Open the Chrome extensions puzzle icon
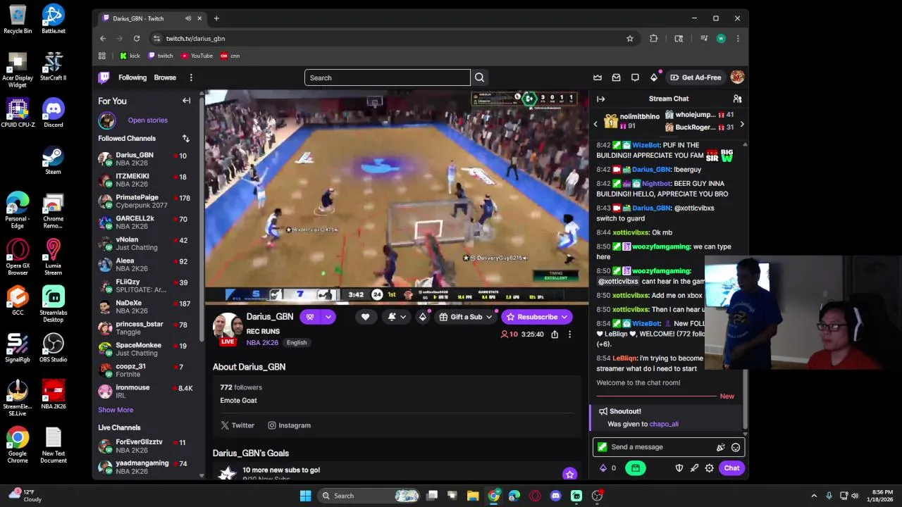Screen dimensions: 902x507 tap(653, 39)
